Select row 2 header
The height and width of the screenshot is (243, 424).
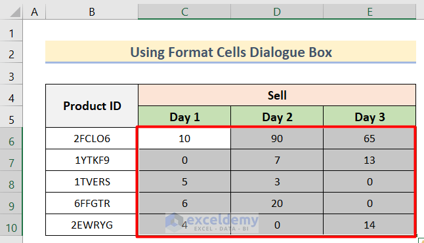point(11,52)
